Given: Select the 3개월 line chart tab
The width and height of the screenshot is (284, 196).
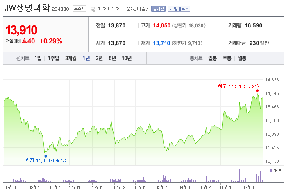Looking at the screenshot, I should click(x=71, y=58).
